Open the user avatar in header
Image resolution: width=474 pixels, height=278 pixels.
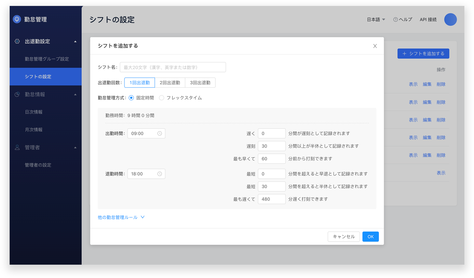(x=450, y=20)
